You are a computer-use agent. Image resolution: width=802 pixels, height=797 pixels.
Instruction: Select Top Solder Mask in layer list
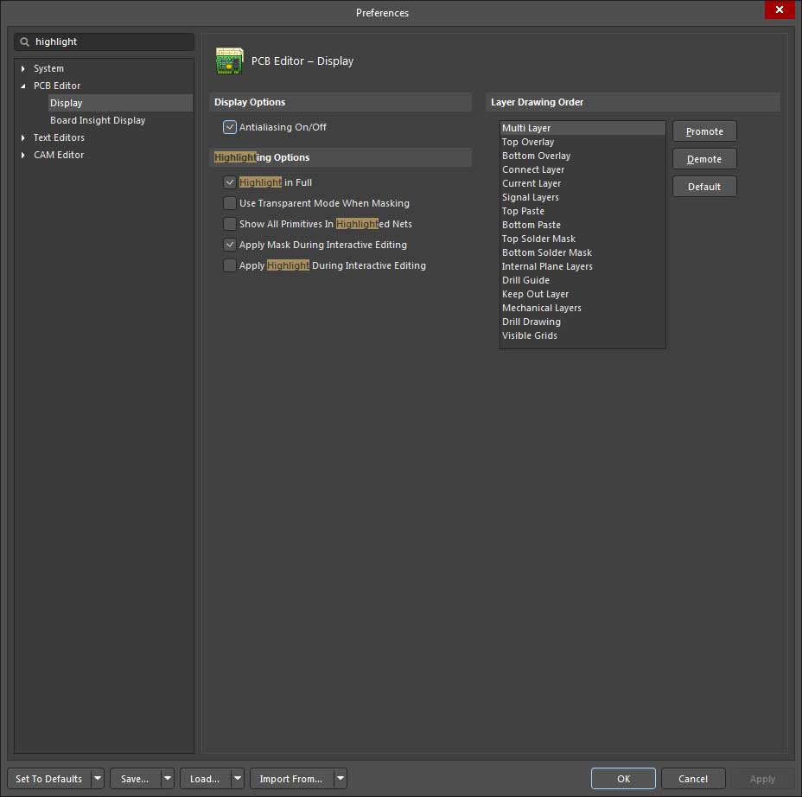(x=538, y=239)
